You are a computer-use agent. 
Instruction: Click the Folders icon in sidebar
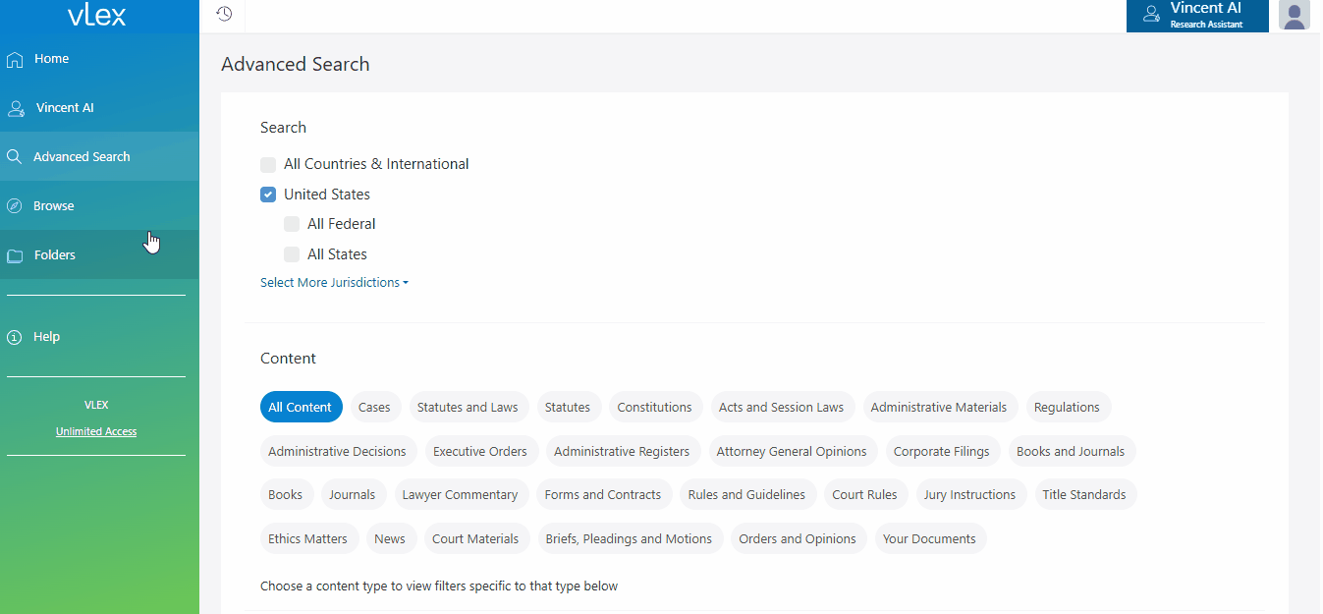tap(15, 255)
